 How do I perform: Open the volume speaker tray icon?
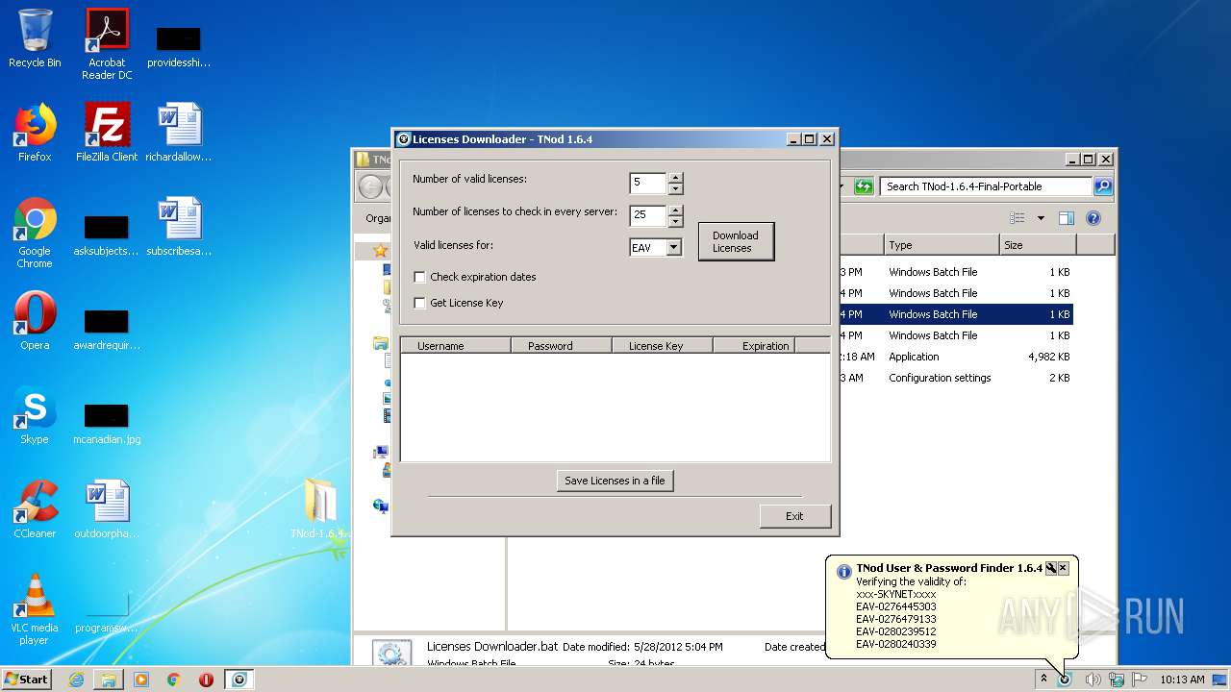point(1093,680)
